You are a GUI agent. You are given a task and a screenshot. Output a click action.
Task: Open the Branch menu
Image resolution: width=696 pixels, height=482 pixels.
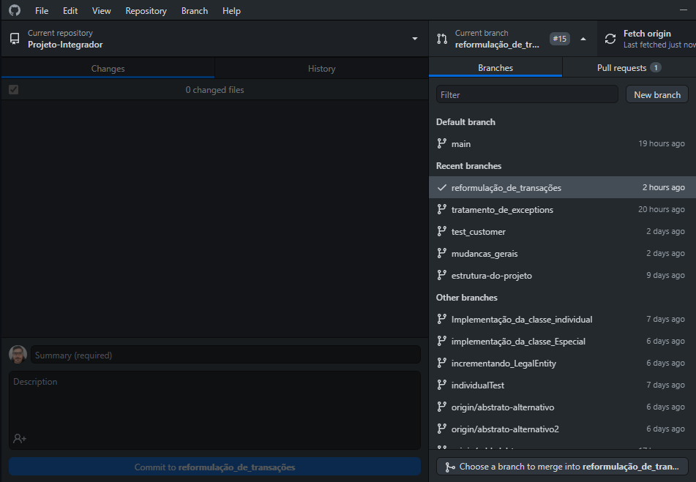pos(194,10)
